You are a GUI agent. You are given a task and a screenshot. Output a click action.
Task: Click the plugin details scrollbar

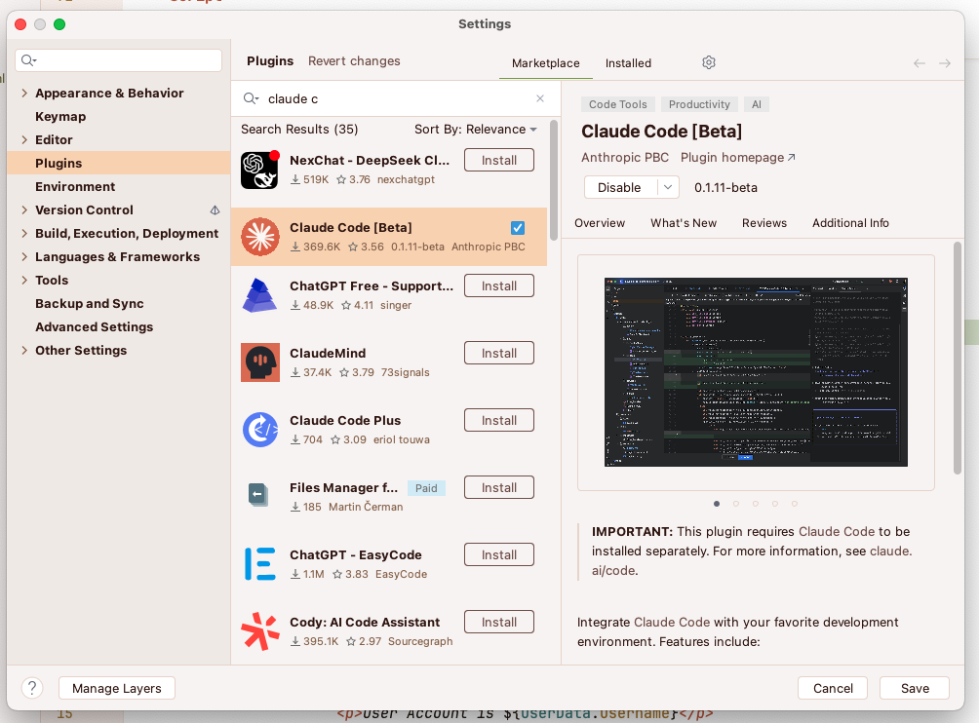pyautogui.click(x=958, y=359)
